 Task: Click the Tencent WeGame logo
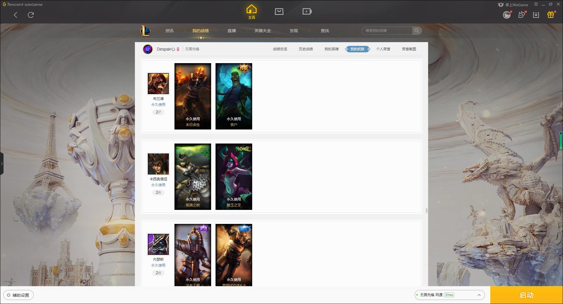pos(23,4)
